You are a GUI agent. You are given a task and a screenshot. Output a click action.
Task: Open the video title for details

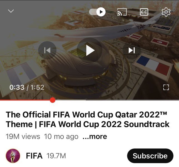88,119
